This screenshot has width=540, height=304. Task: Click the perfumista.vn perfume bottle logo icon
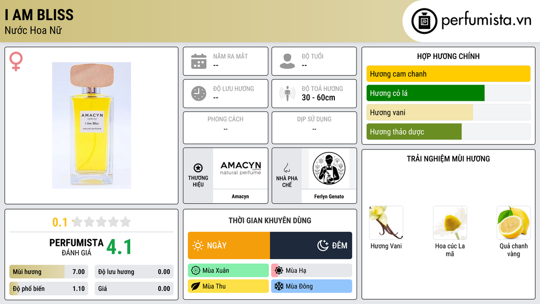click(x=424, y=21)
